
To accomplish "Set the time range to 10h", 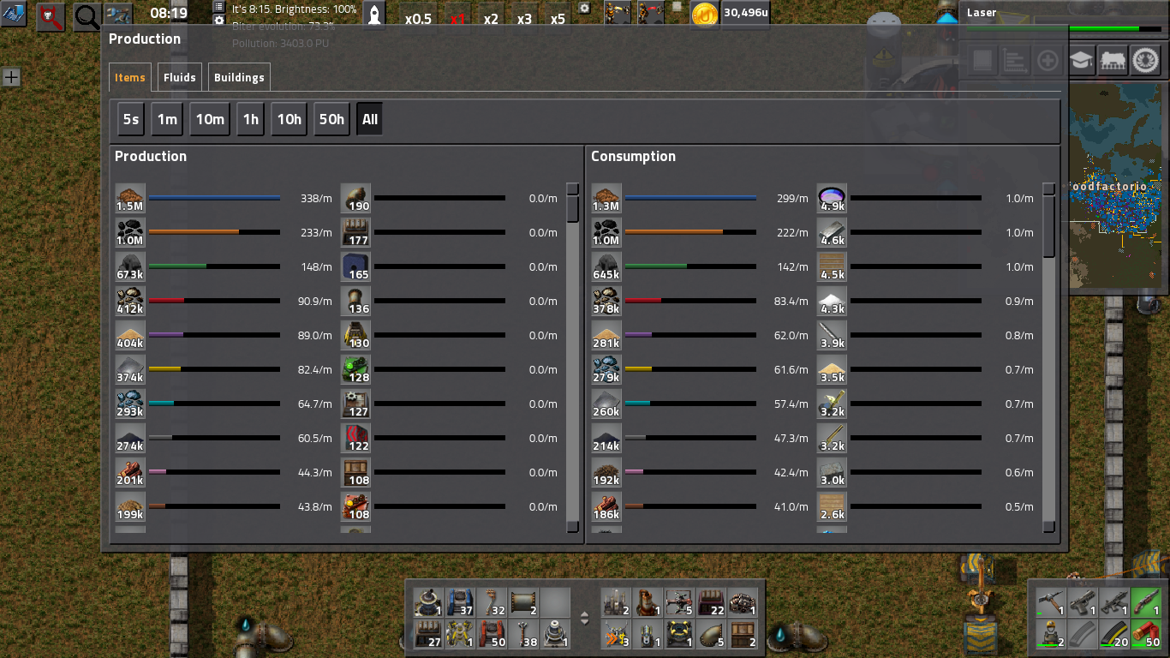I will pos(289,119).
